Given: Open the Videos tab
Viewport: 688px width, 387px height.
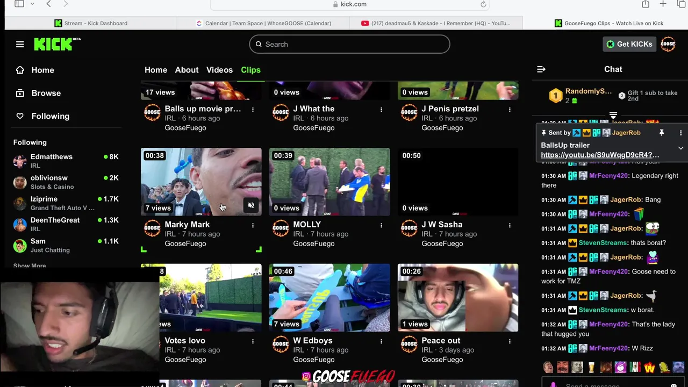Looking at the screenshot, I should (x=219, y=70).
